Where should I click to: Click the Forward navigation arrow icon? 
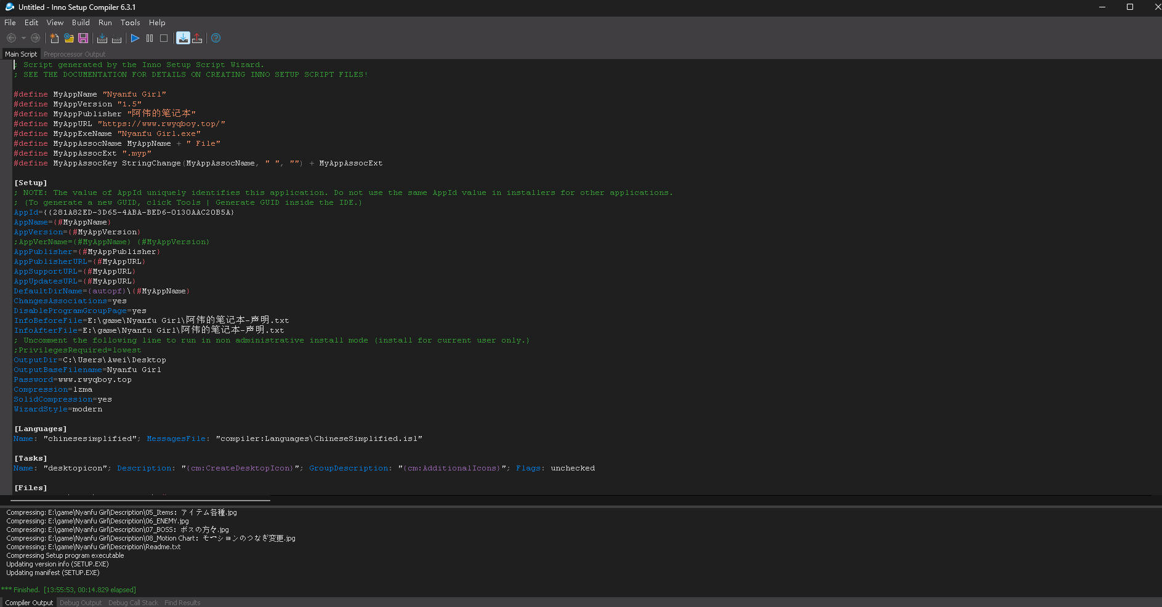(x=35, y=38)
